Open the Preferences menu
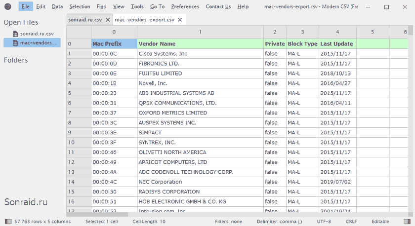This screenshot has width=415, height=226. [185, 6]
